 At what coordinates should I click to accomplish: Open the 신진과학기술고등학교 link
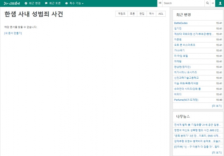point(186,78)
